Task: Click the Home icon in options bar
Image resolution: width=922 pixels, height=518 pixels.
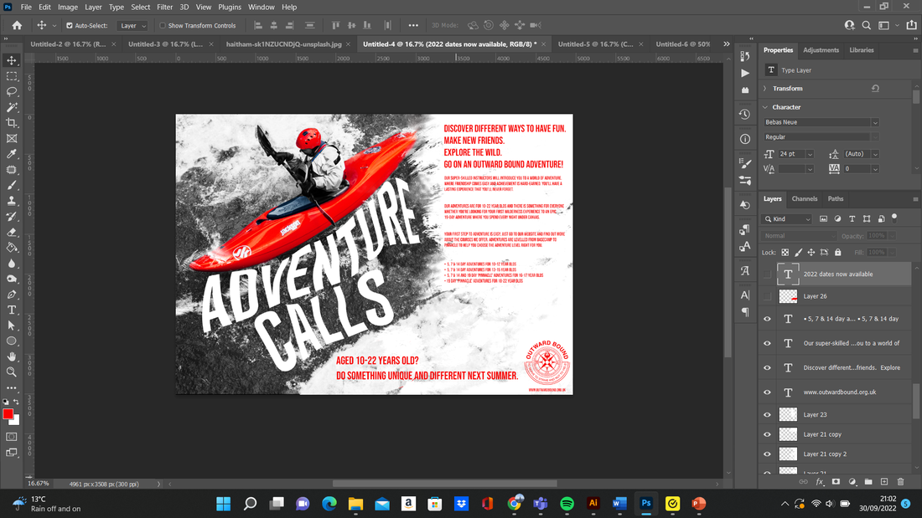Action: click(x=17, y=25)
